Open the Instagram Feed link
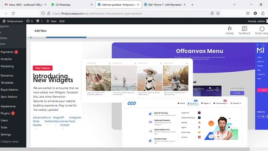 [x=75, y=119]
